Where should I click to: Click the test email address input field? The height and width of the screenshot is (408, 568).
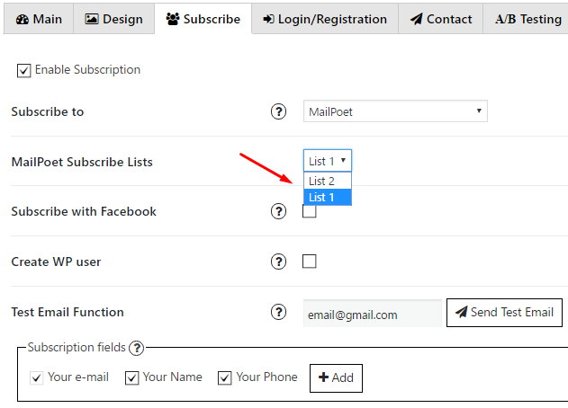(x=372, y=314)
